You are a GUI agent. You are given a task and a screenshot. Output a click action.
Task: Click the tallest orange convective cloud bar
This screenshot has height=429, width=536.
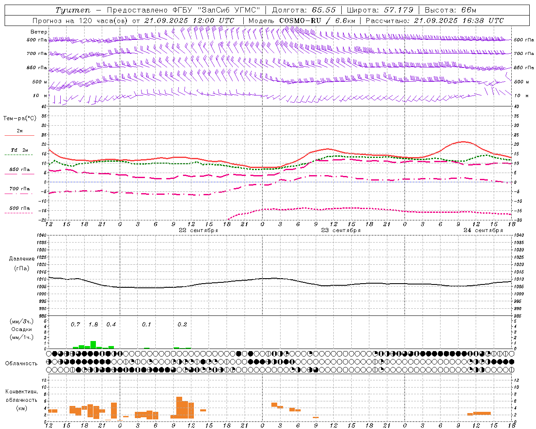coord(179,408)
